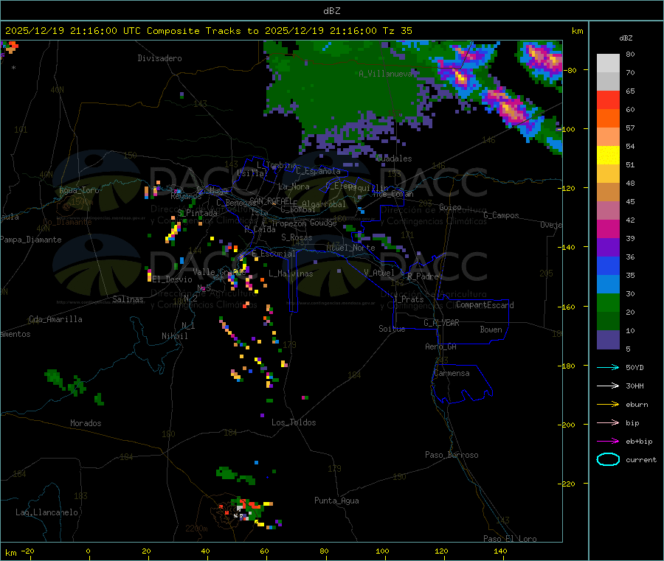Screen dimensions: 664x561
Task: Click the Carmensa map label
Action: point(452,373)
